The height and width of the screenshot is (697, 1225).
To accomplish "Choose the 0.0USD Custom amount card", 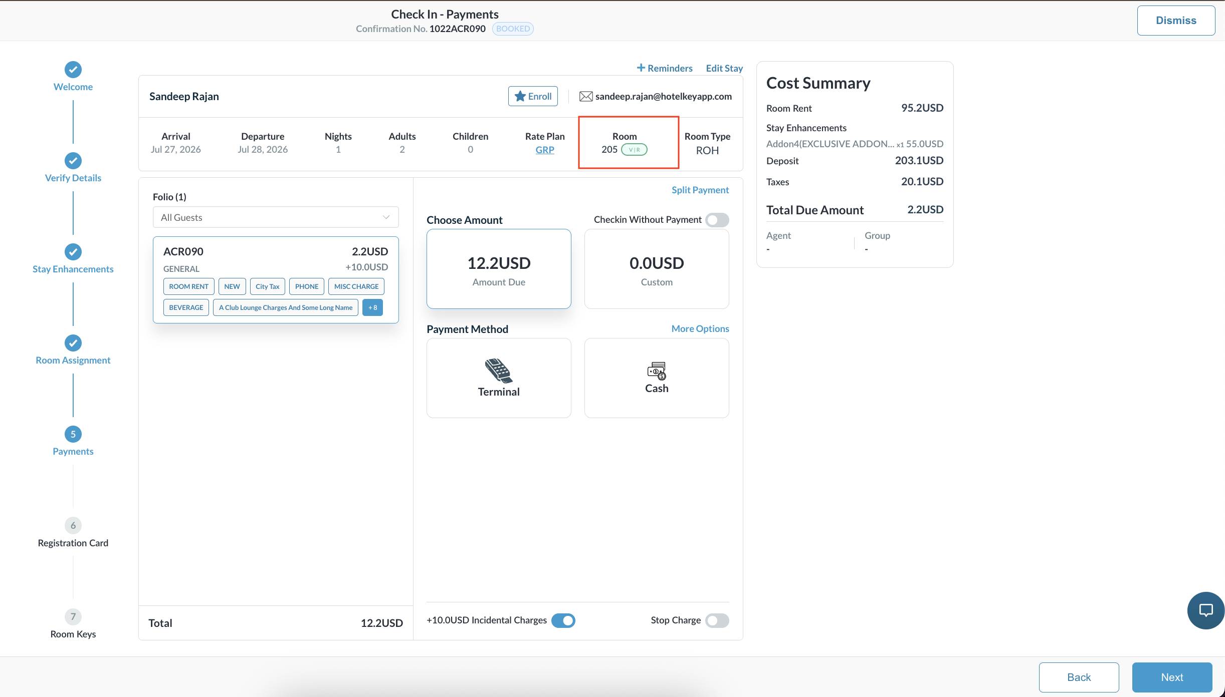I will pos(657,269).
